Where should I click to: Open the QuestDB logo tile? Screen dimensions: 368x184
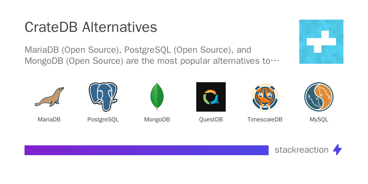pyautogui.click(x=211, y=97)
